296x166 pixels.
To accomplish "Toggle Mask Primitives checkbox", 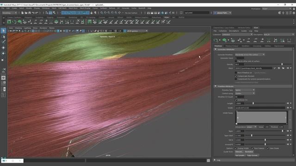I will (x=236, y=73).
